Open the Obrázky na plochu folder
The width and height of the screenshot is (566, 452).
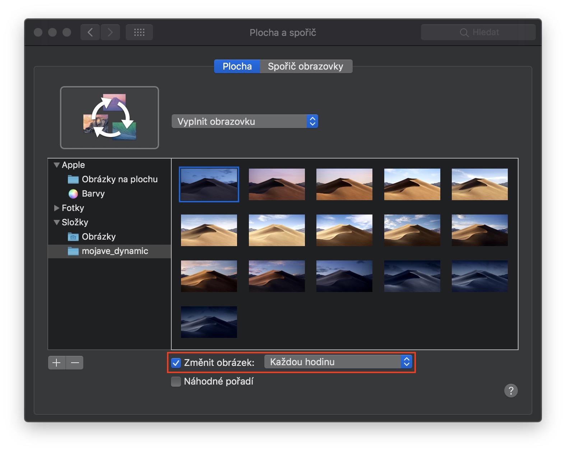click(119, 179)
